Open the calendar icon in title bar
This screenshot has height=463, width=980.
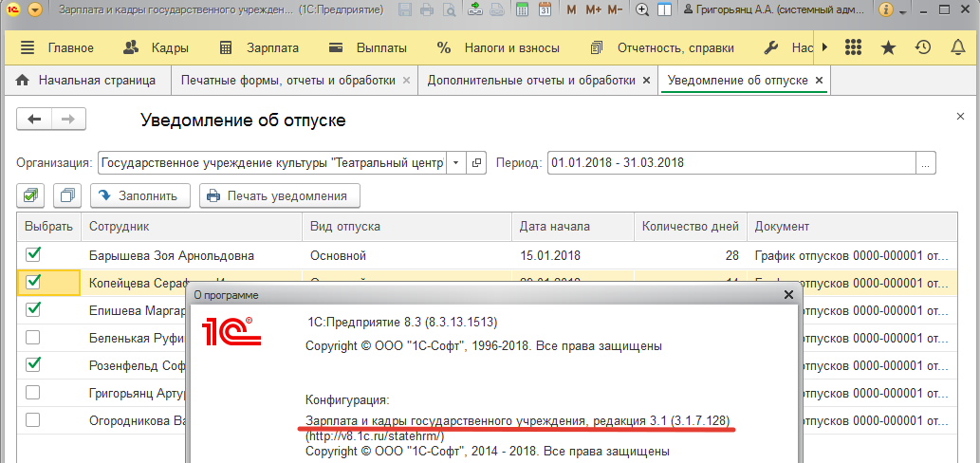point(545,10)
